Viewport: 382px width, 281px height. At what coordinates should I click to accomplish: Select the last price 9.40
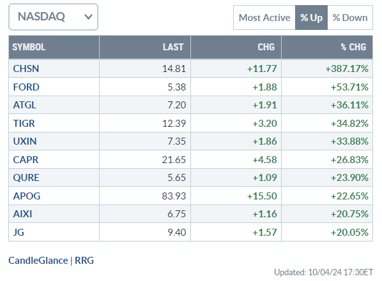[176, 233]
